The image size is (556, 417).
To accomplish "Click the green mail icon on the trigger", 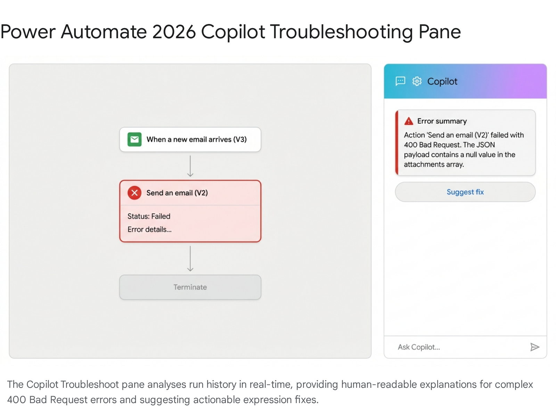I will point(134,139).
